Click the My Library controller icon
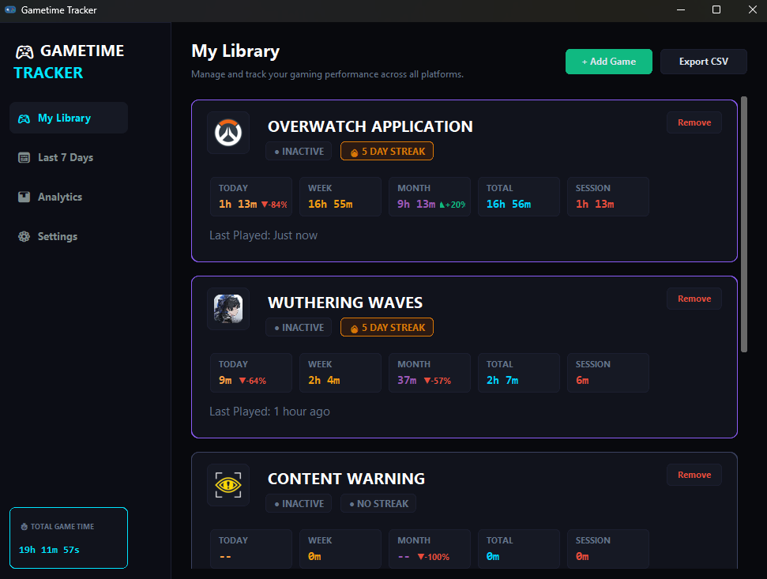Viewport: 767px width, 579px height. tap(24, 118)
